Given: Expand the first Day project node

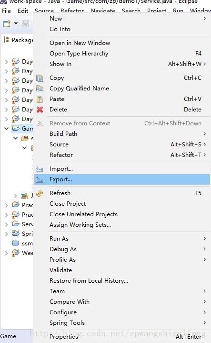Looking at the screenshot, I should 7,62.
